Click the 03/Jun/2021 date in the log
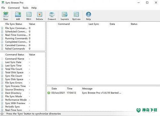This screenshot has height=116, width=160. (58, 93)
